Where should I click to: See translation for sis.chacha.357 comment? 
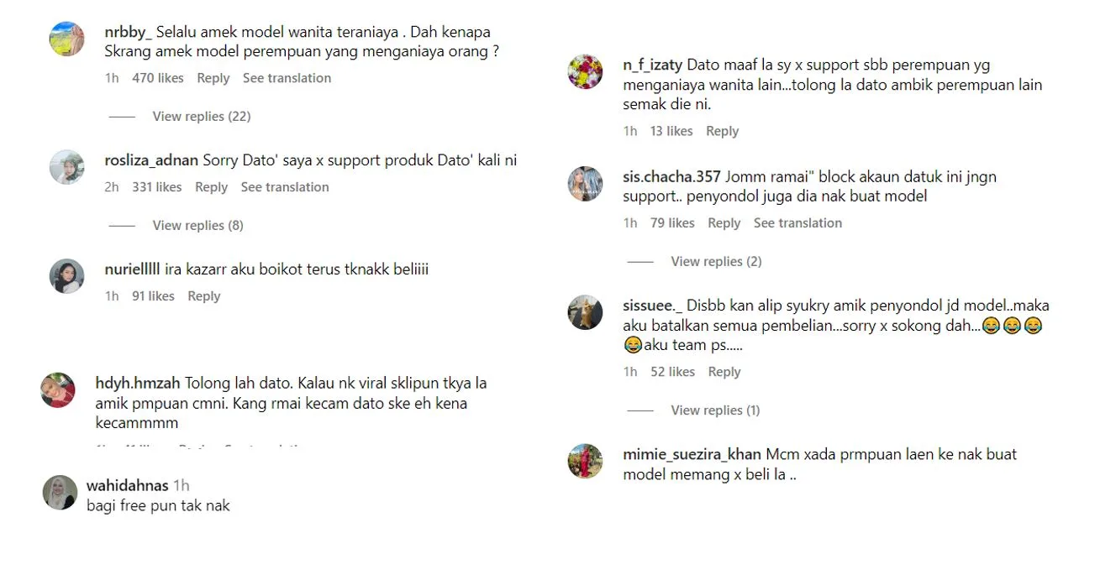point(797,223)
